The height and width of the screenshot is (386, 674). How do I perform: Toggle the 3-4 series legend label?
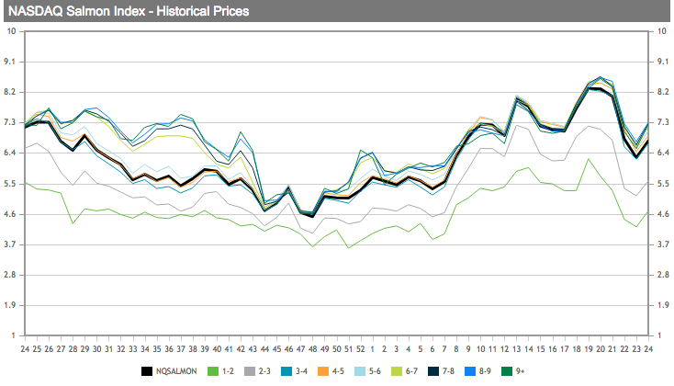pos(301,371)
